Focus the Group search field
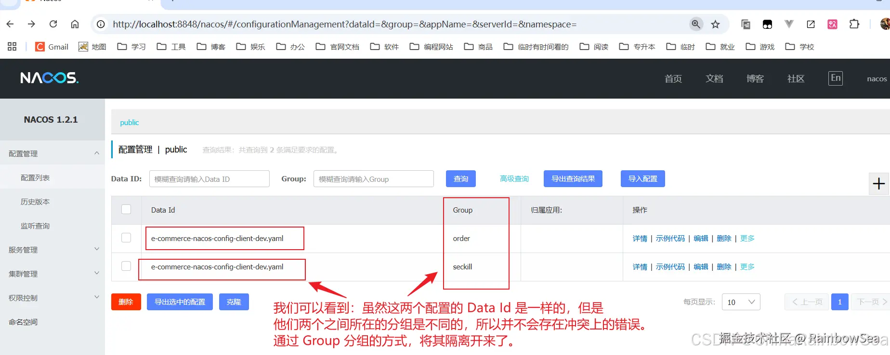This screenshot has width=890, height=355. pos(374,178)
